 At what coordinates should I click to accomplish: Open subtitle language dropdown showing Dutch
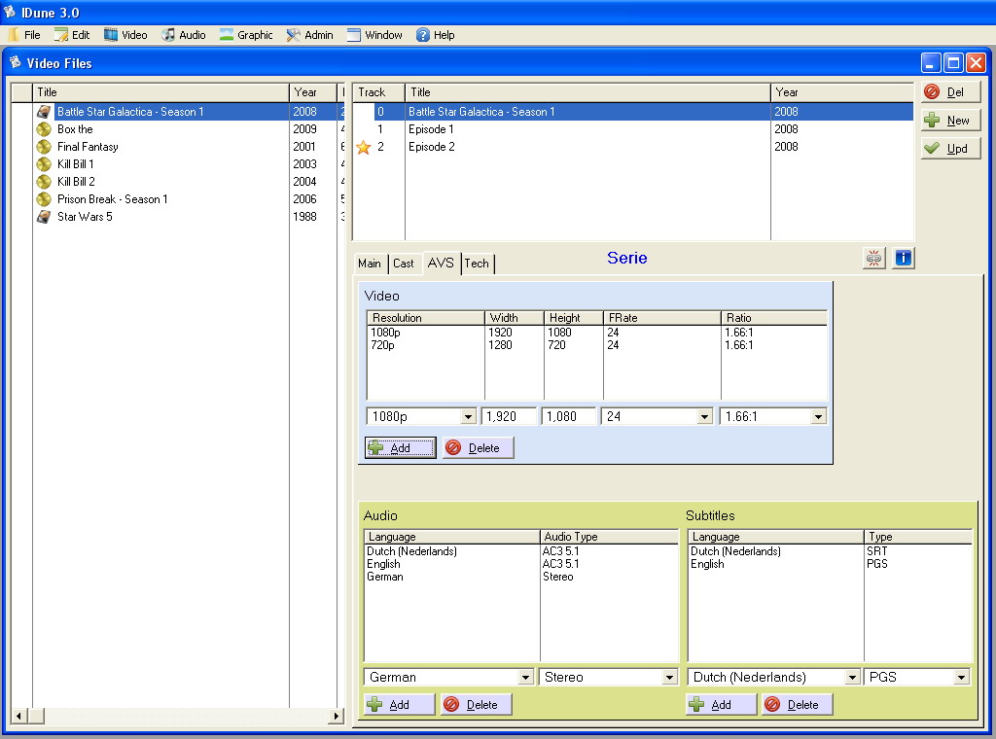point(852,678)
